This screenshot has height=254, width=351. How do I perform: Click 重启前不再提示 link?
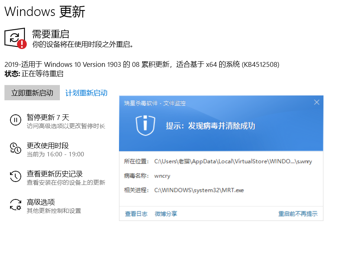298,214
